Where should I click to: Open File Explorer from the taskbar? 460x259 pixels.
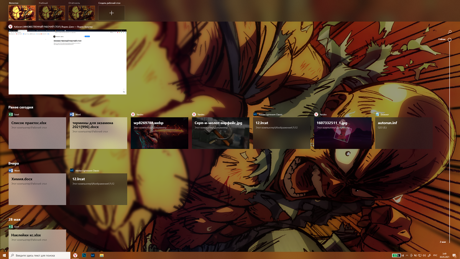click(102, 255)
